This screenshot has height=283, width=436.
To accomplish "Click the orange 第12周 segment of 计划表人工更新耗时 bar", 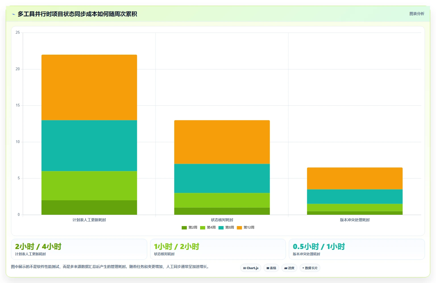I will (x=89, y=88).
